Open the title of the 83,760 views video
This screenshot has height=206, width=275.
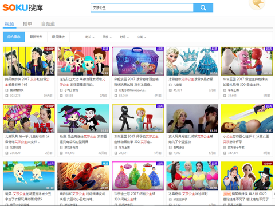pyautogui.click(x=136, y=82)
